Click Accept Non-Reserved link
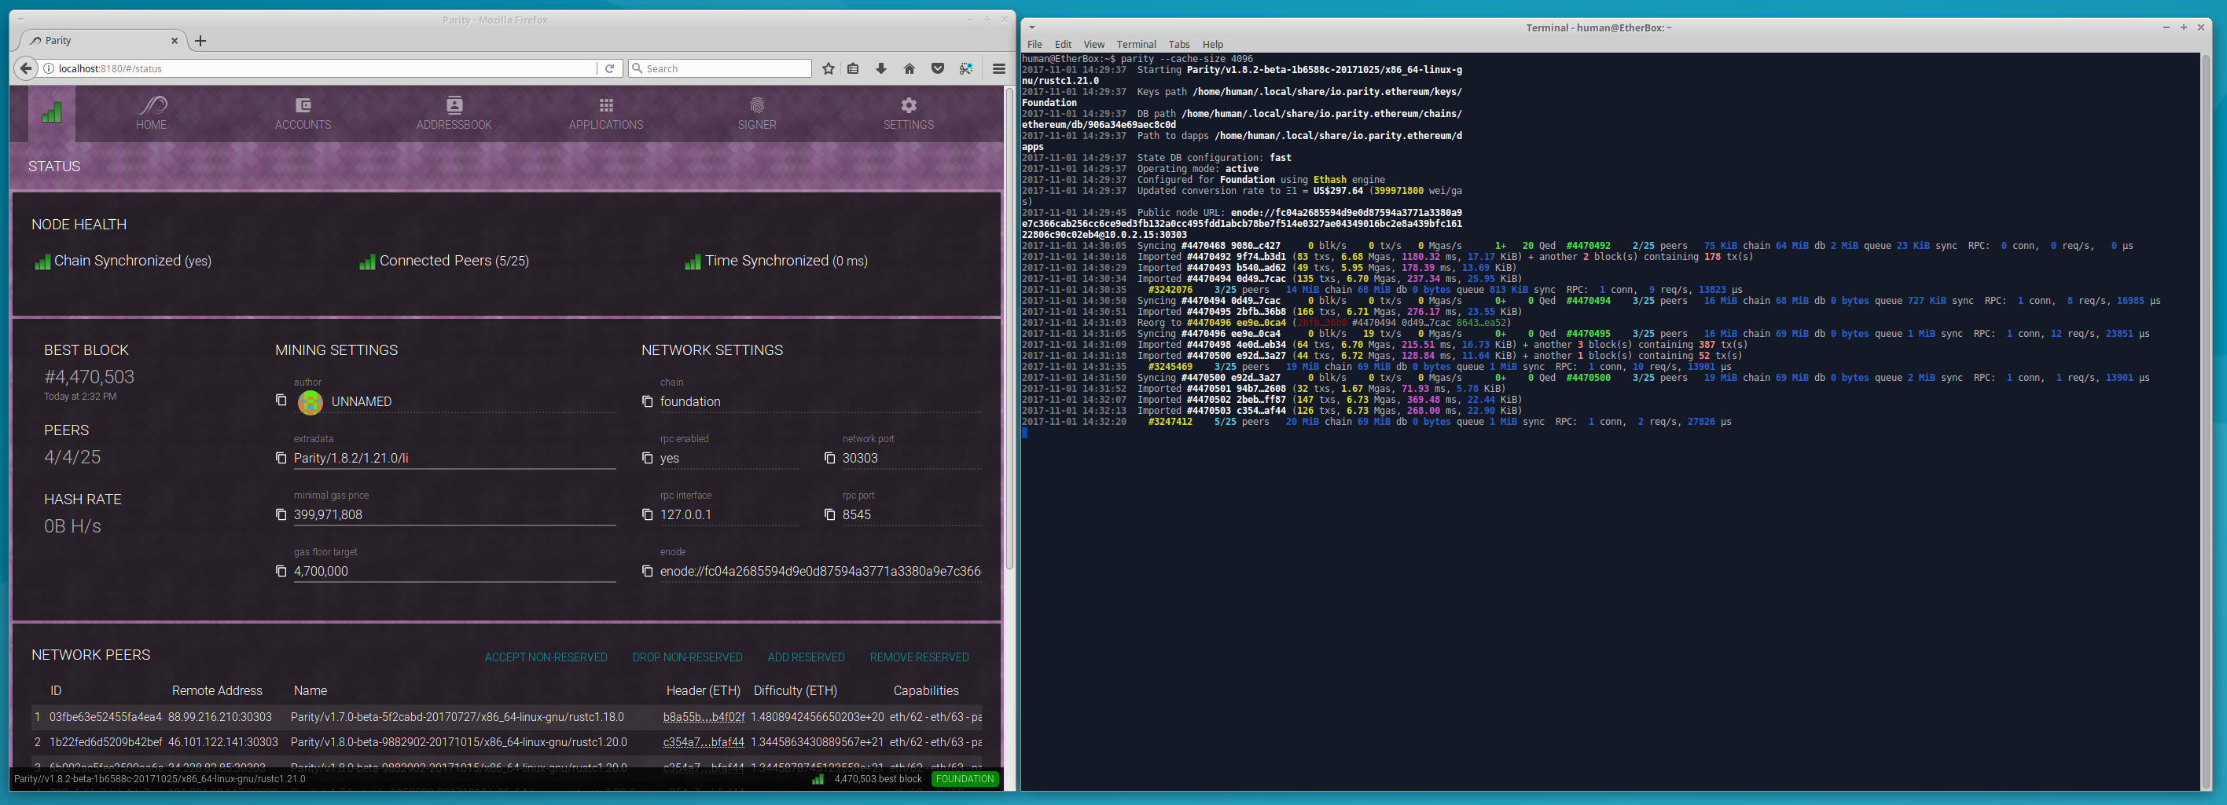2227x805 pixels. pyautogui.click(x=546, y=657)
